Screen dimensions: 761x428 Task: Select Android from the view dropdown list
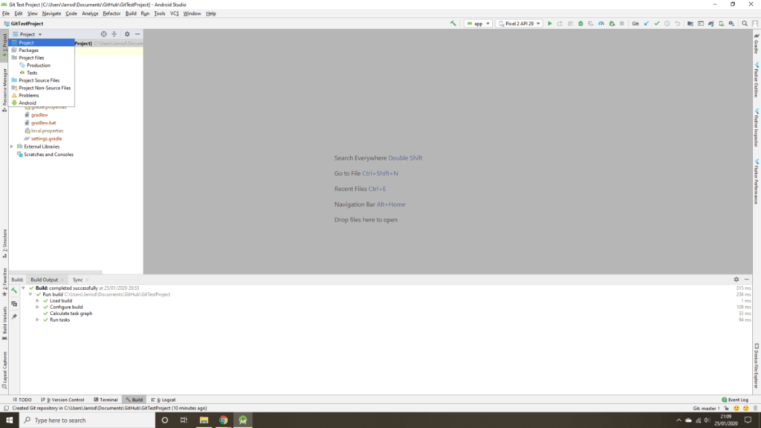pos(27,103)
